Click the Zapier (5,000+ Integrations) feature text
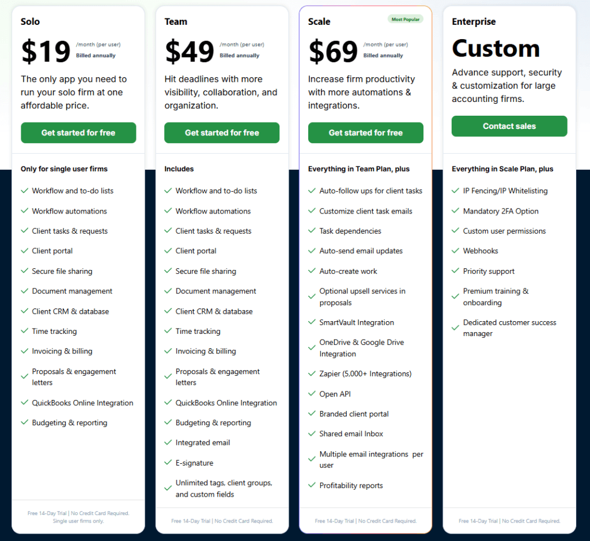590x541 pixels. pyautogui.click(x=365, y=374)
